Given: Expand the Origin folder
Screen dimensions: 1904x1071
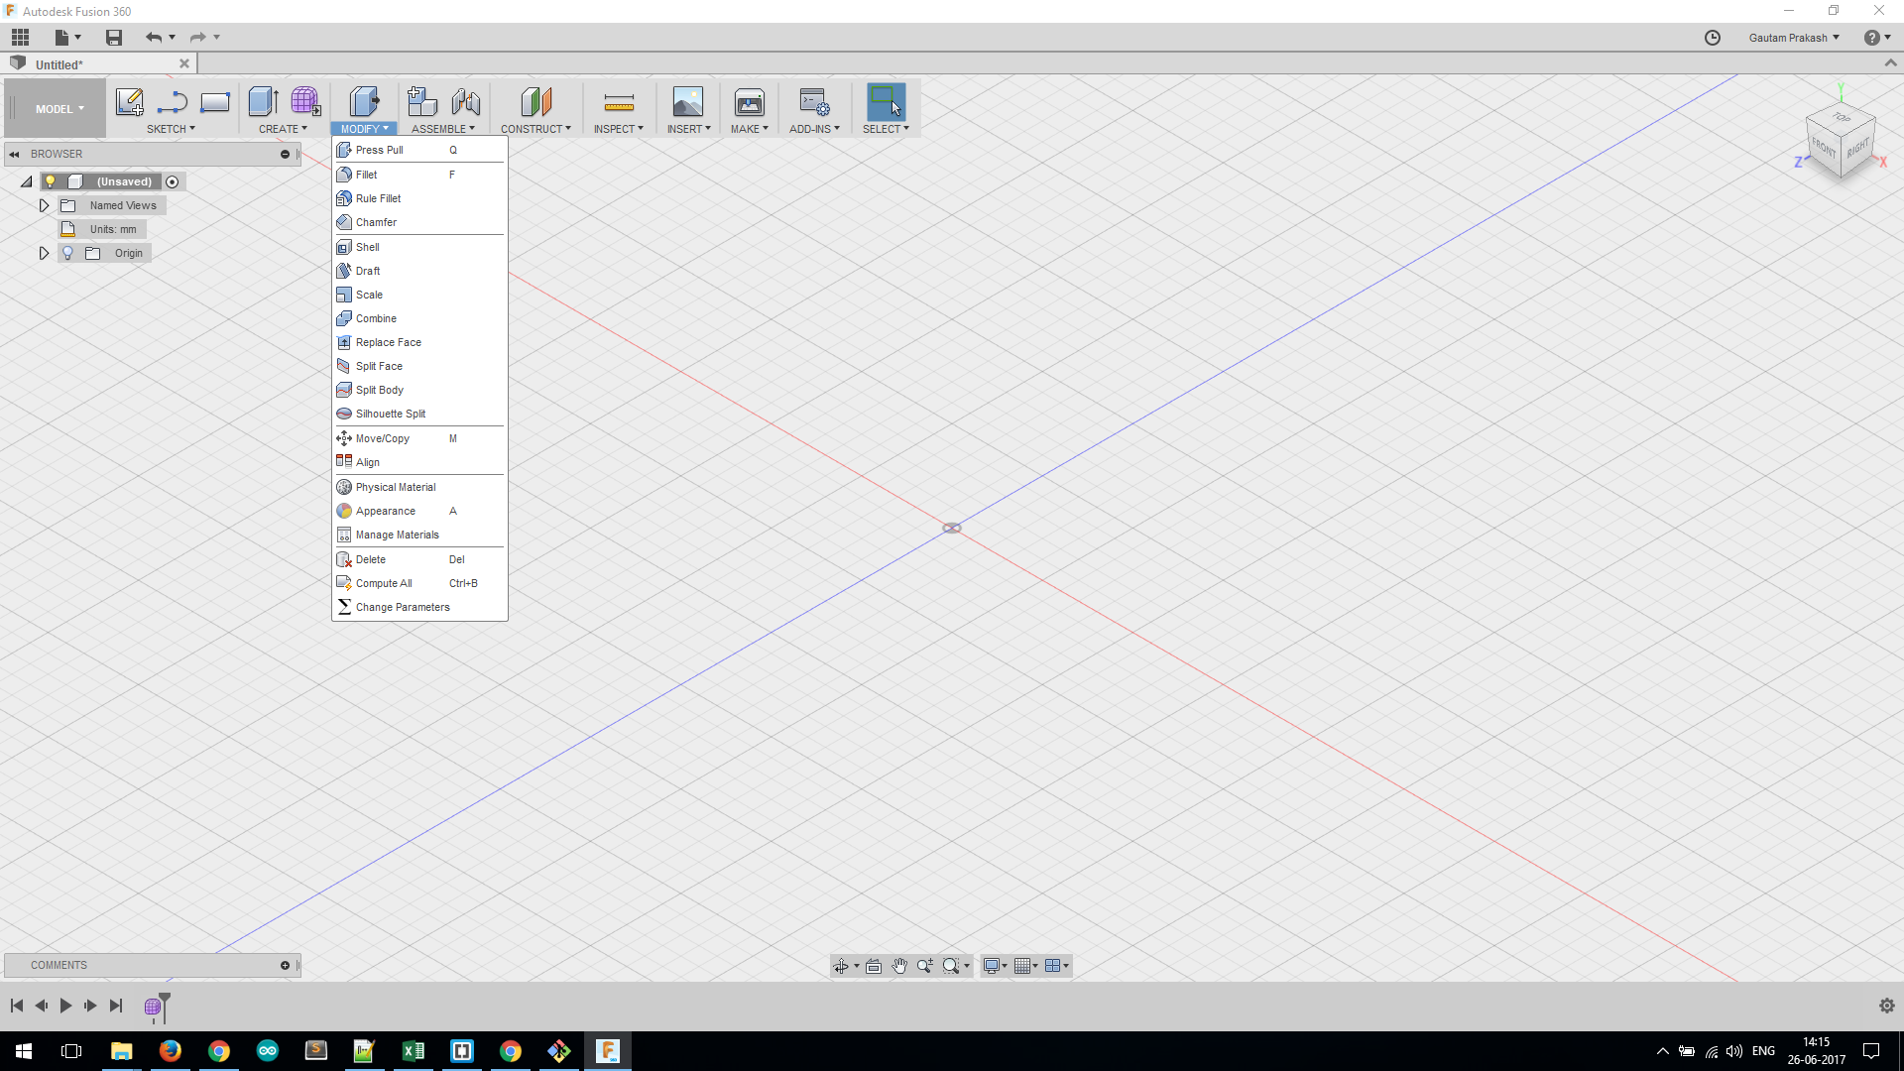Looking at the screenshot, I should (44, 253).
